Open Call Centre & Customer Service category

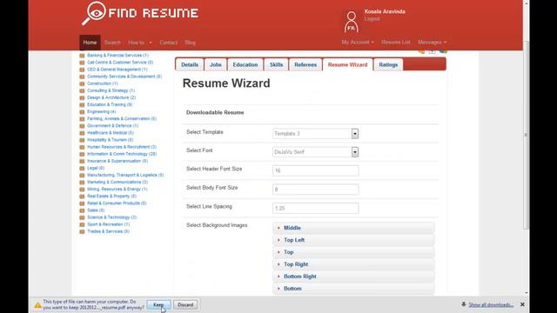point(120,63)
